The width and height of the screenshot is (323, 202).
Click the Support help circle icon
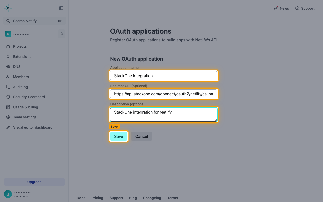coord(297,8)
